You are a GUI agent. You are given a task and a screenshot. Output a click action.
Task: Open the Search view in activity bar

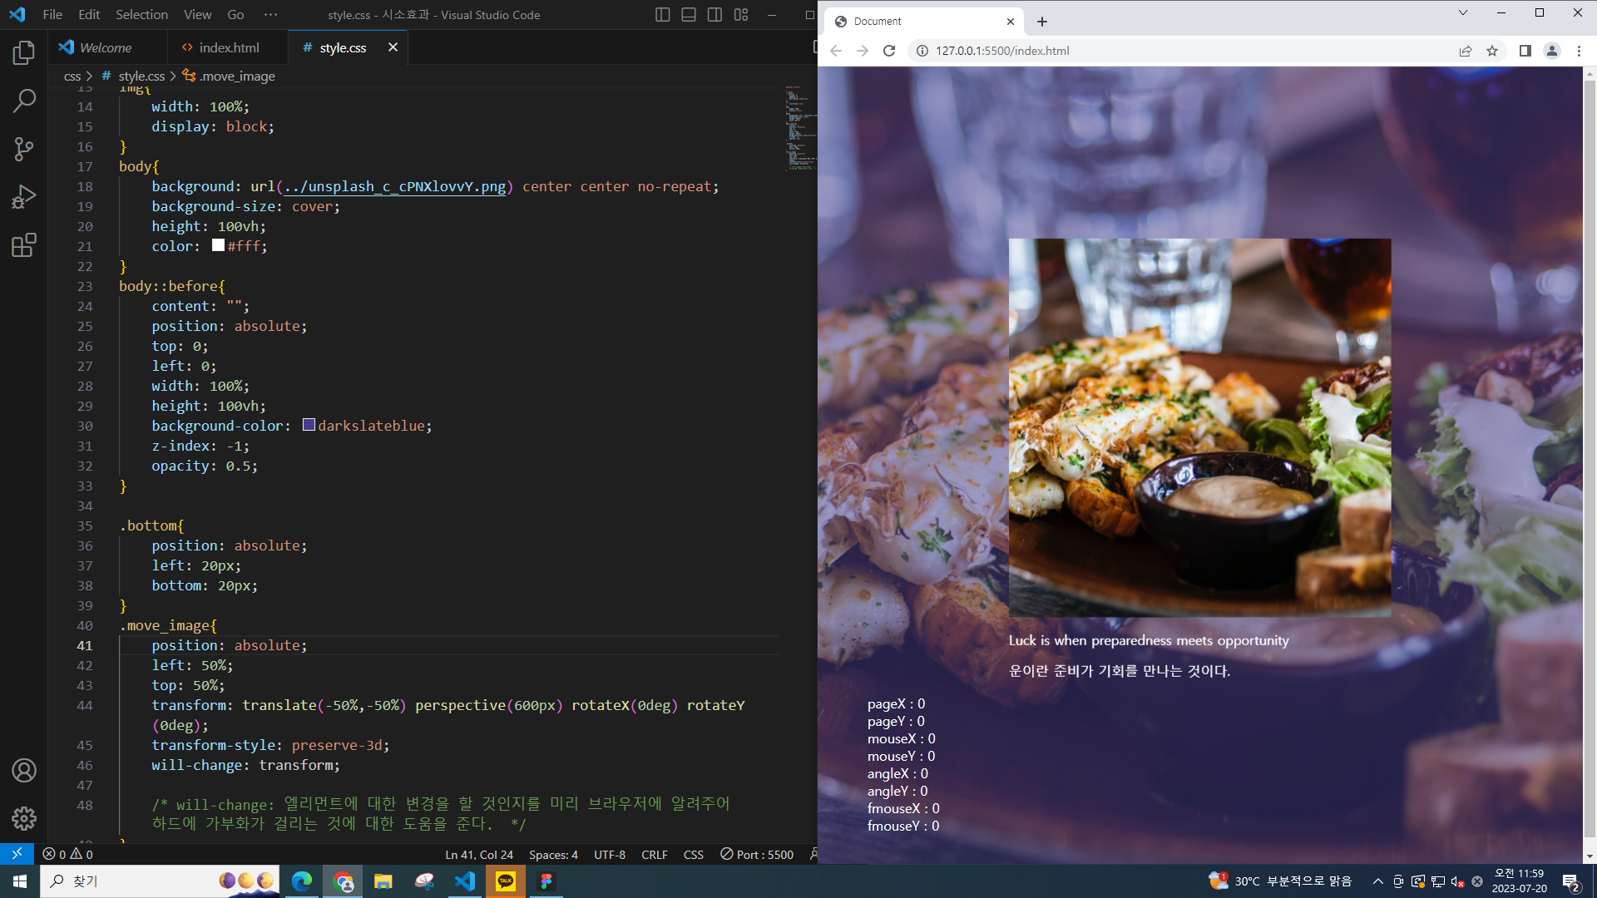(x=24, y=101)
